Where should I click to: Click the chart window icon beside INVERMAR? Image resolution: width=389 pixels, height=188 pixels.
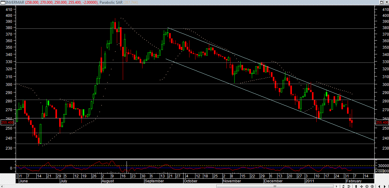coord(3,2)
